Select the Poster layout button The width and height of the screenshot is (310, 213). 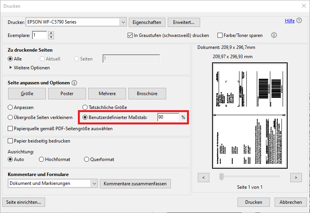(x=67, y=94)
